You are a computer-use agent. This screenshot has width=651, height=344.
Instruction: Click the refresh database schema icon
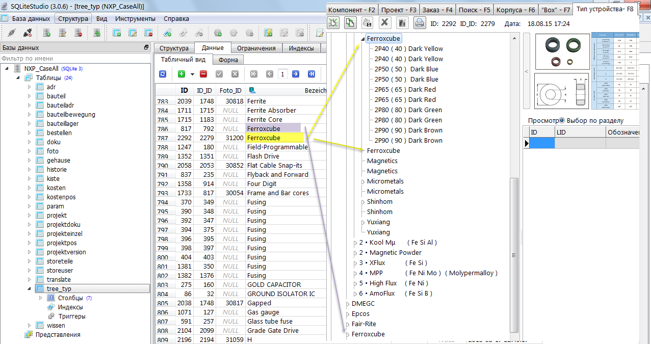(x=96, y=33)
